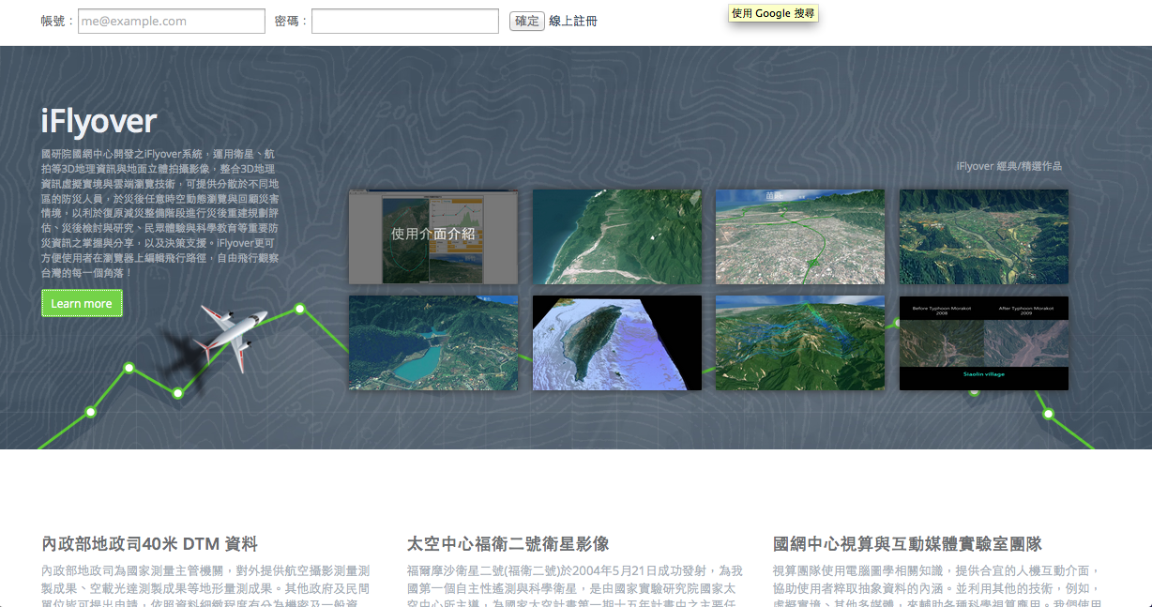The height and width of the screenshot is (607, 1152).
Task: Click the 國網中心視算與互動媒體實驗室團隊 heading
Action: (907, 544)
